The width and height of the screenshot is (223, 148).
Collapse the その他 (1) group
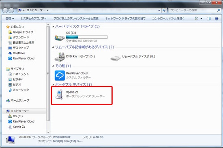(x=53, y=66)
